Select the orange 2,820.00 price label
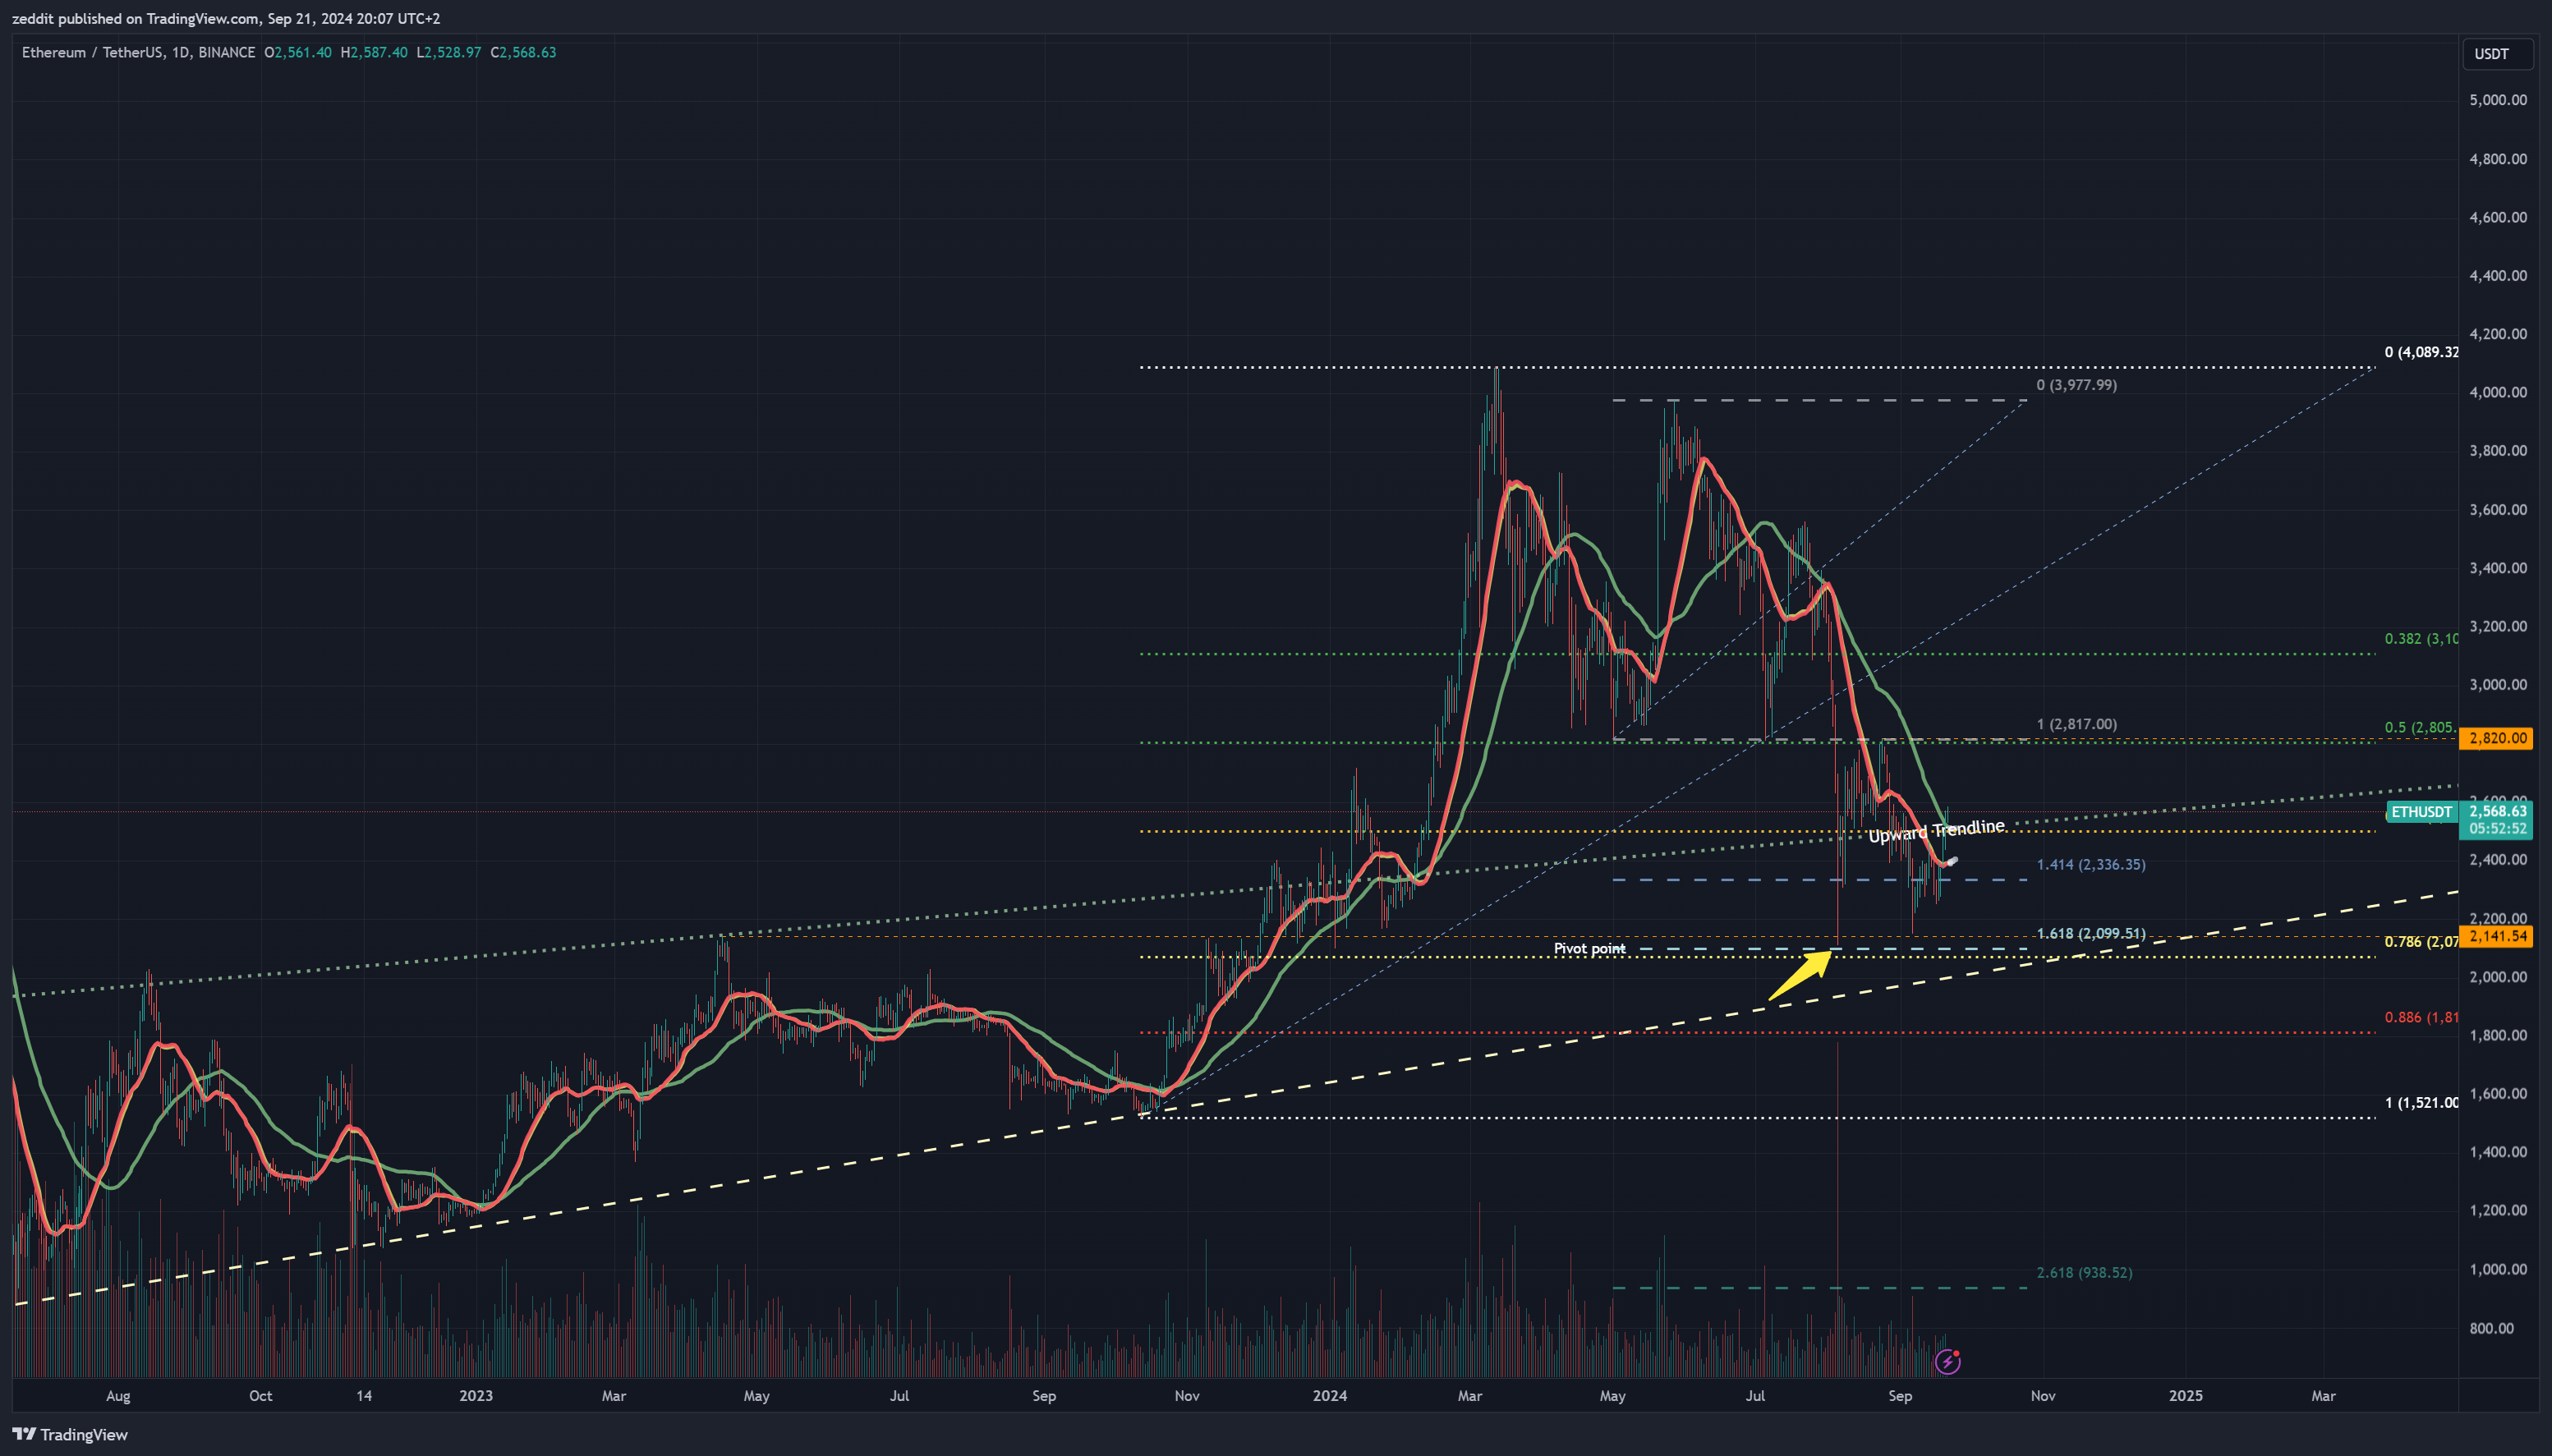Image resolution: width=2552 pixels, height=1456 pixels. pos(2497,738)
